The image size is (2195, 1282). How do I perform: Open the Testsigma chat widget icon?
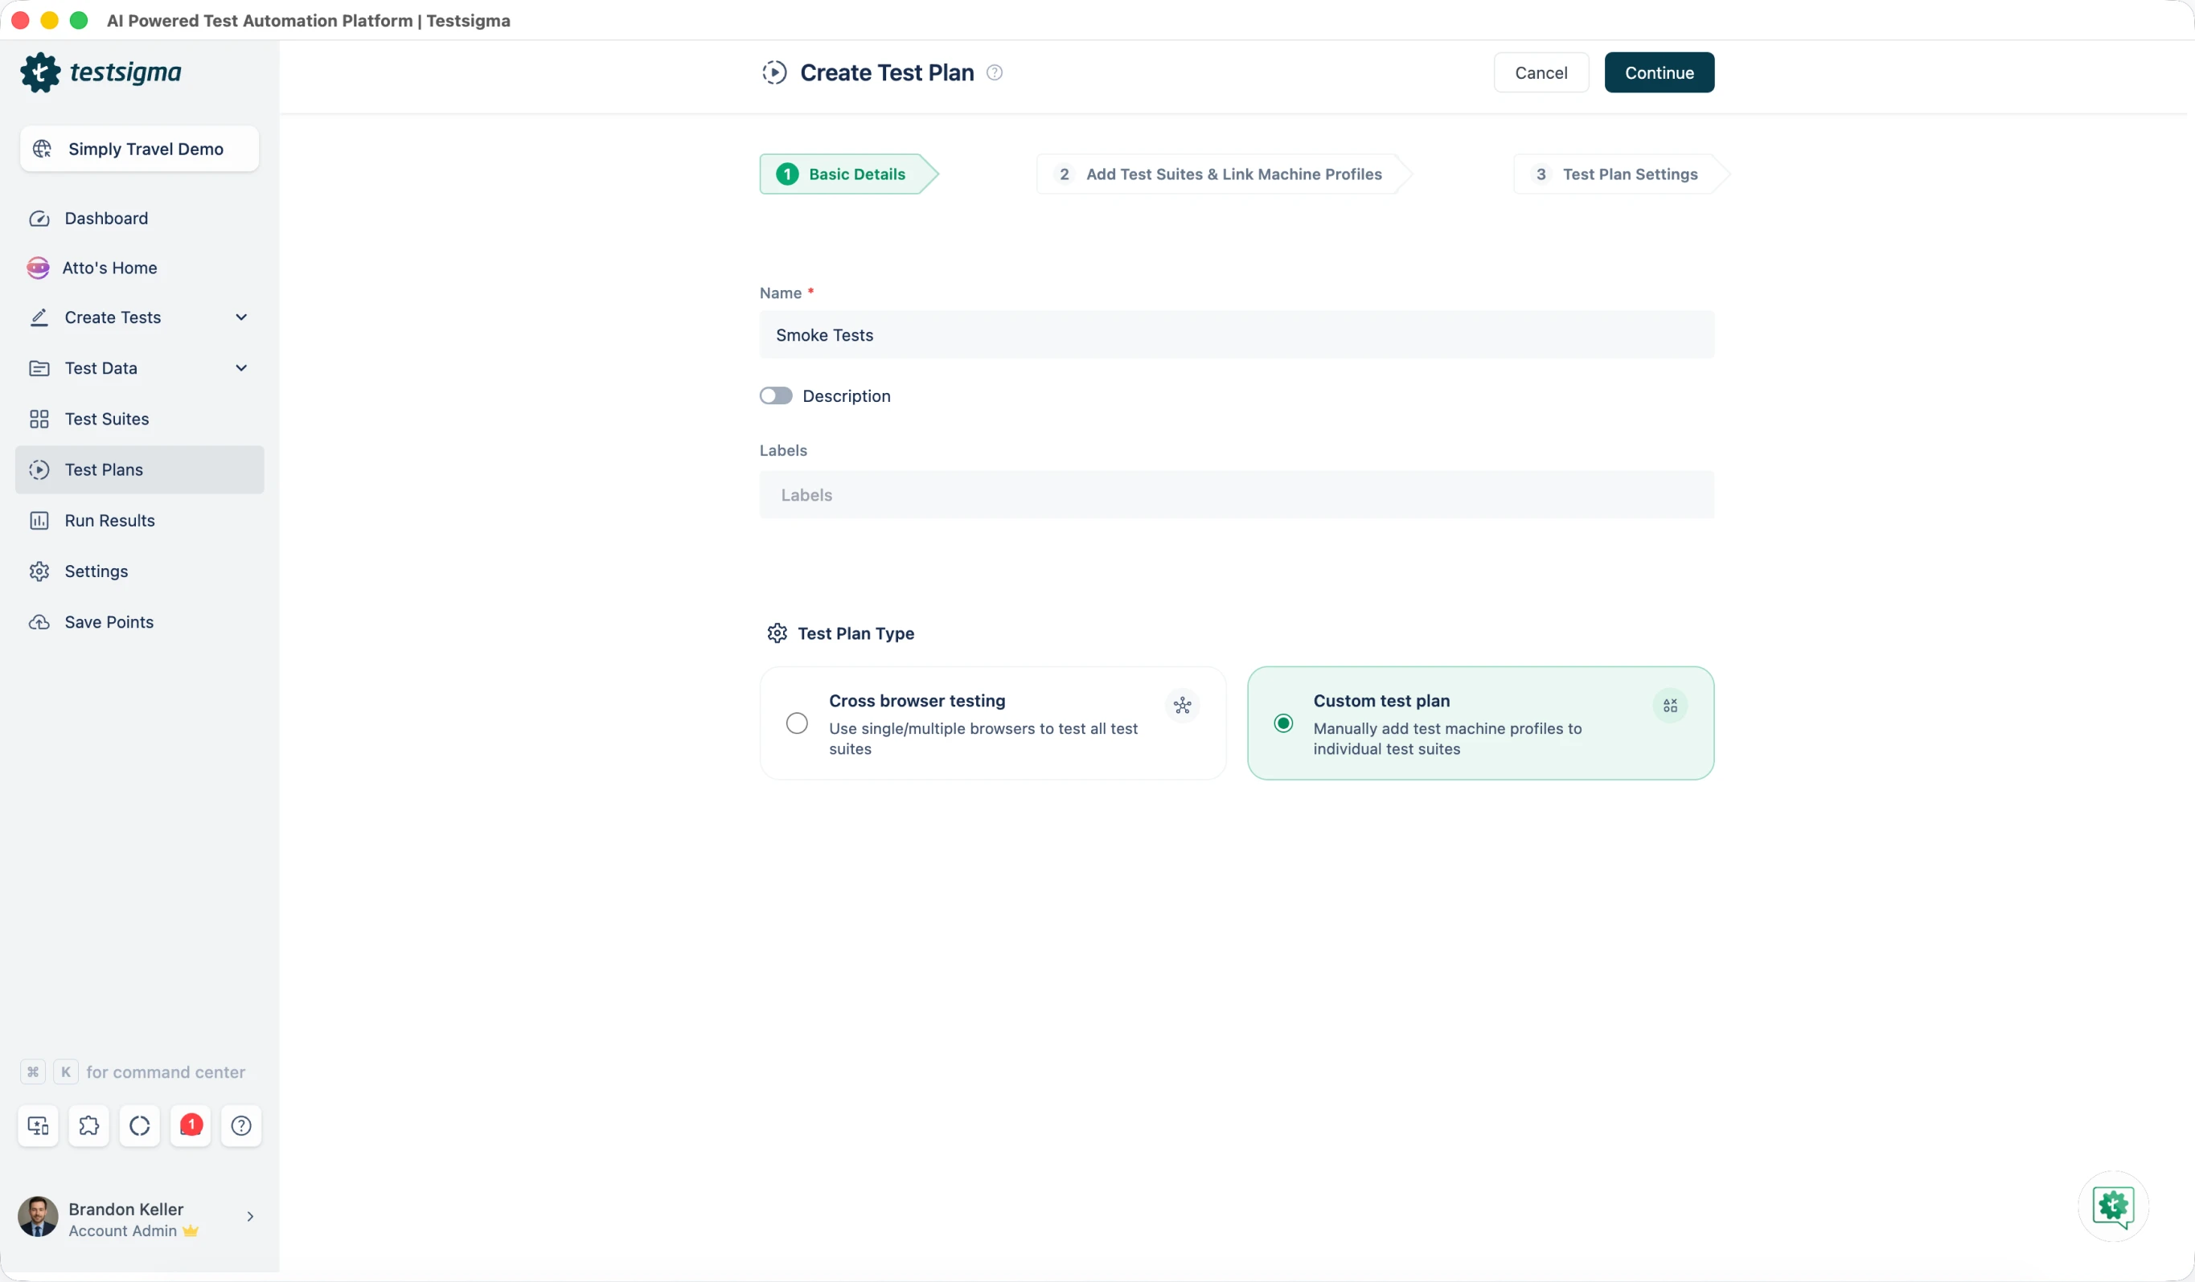tap(2112, 1206)
